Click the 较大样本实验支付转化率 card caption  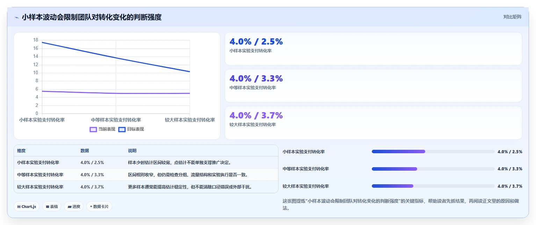[x=253, y=125]
